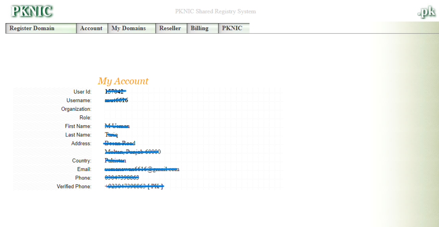Click the PKNIC Shared Registry System title
439x227 pixels.
point(215,12)
